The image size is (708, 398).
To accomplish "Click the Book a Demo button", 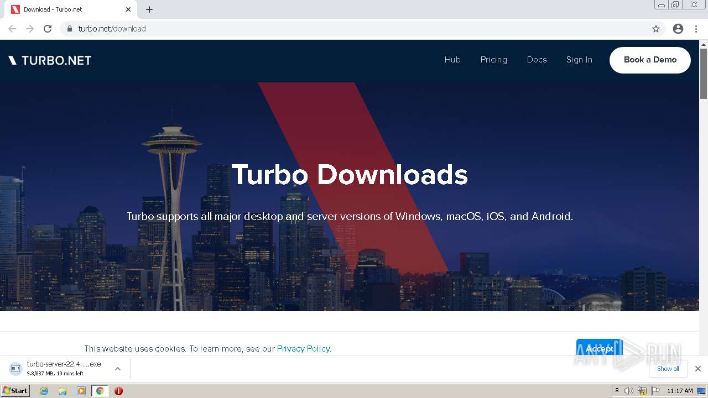I will click(650, 60).
